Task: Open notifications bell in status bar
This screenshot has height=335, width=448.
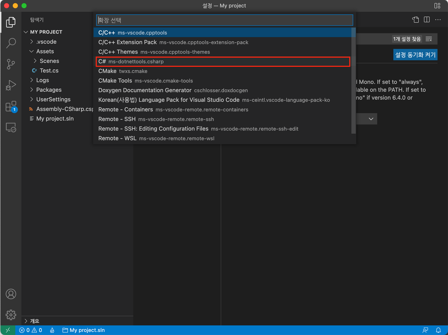Action: point(438,330)
